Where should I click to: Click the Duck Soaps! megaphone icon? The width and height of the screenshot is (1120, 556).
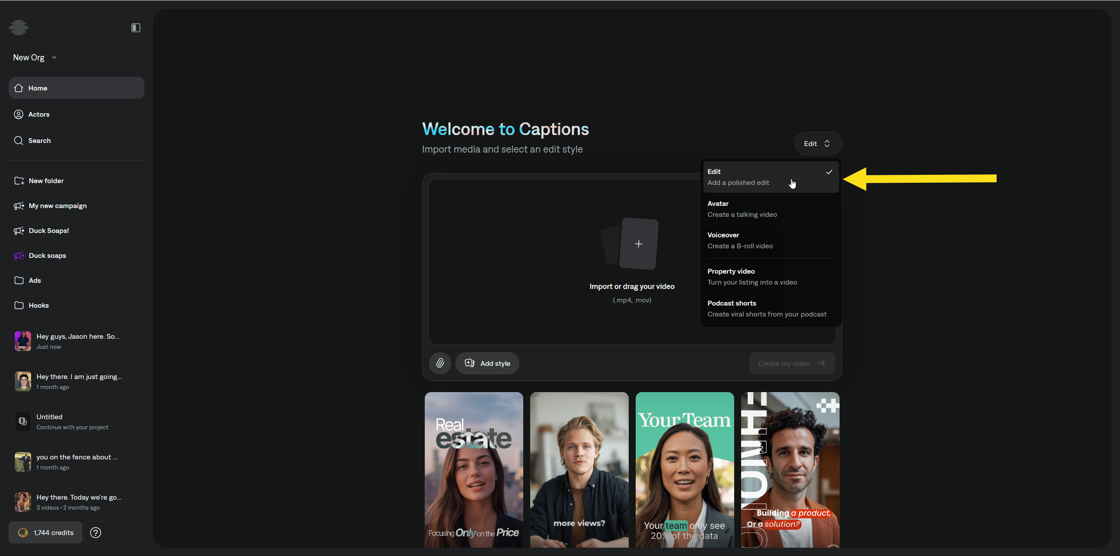pos(19,230)
